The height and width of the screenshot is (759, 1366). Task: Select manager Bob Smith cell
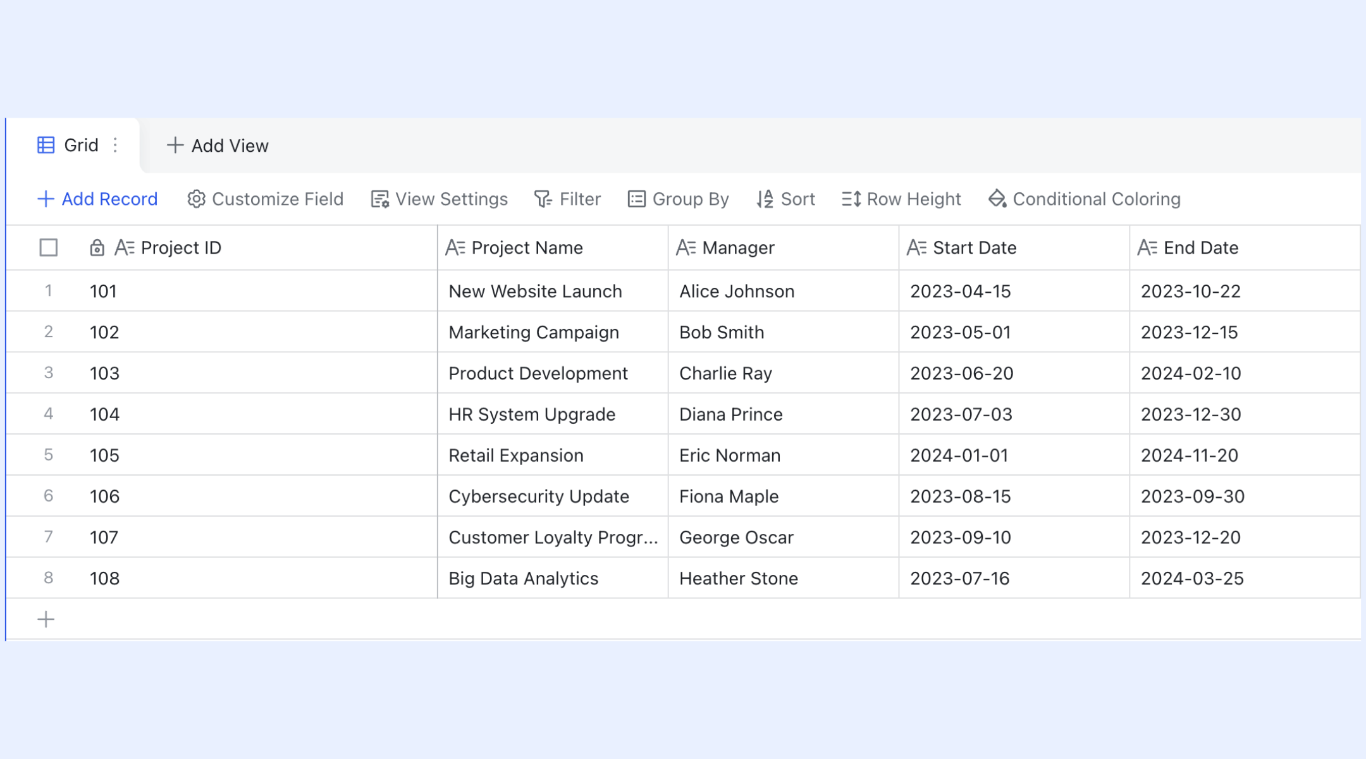784,332
